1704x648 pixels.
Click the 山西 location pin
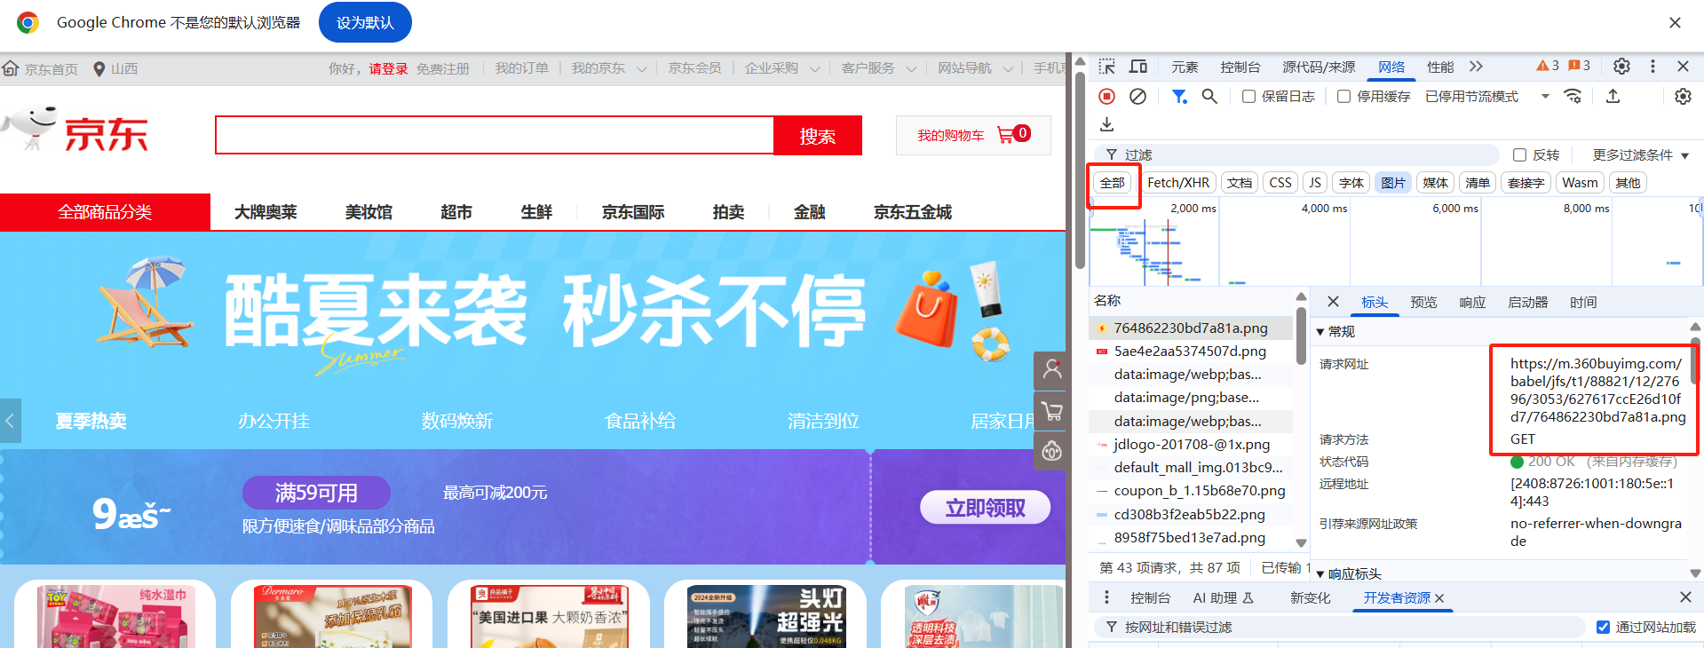(x=99, y=68)
